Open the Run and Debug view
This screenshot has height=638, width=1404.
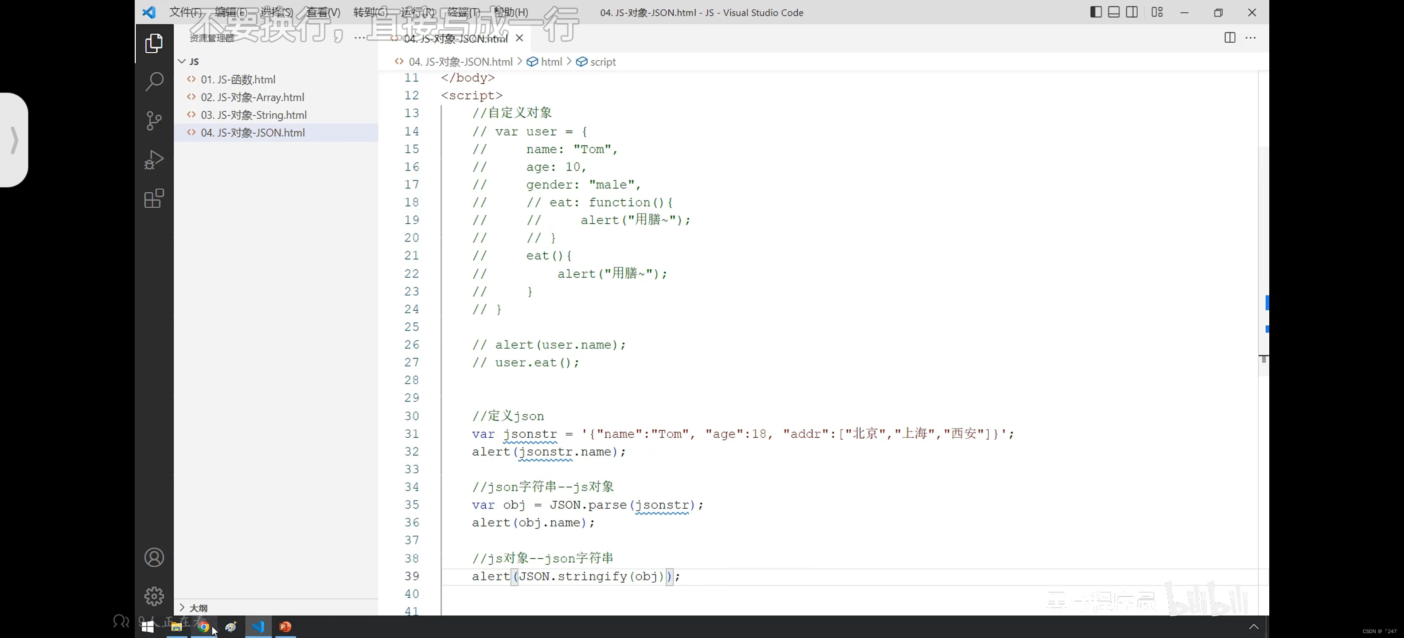pyautogui.click(x=154, y=159)
